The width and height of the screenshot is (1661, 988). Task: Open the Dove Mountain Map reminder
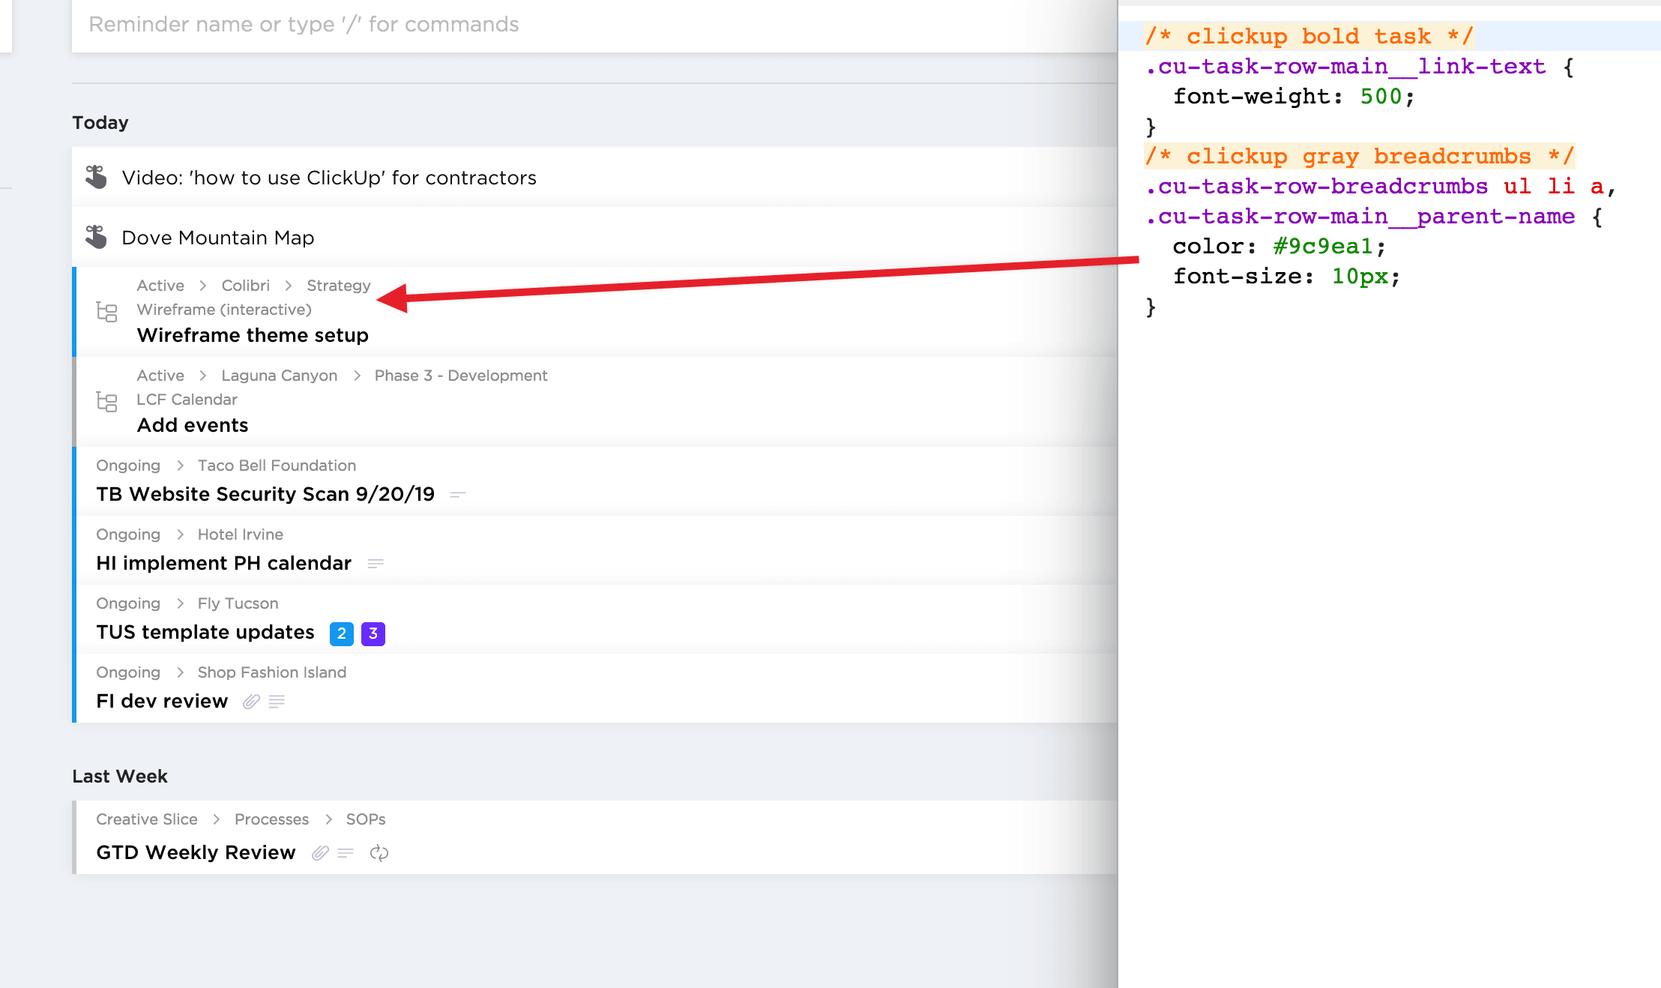[218, 238]
